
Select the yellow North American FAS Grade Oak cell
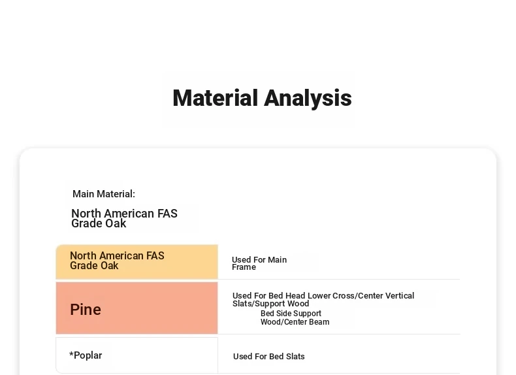pos(137,262)
